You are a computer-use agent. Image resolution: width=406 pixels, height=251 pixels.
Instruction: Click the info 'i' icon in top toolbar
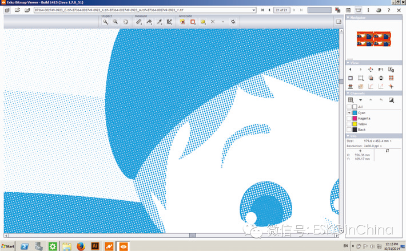pos(368,10)
